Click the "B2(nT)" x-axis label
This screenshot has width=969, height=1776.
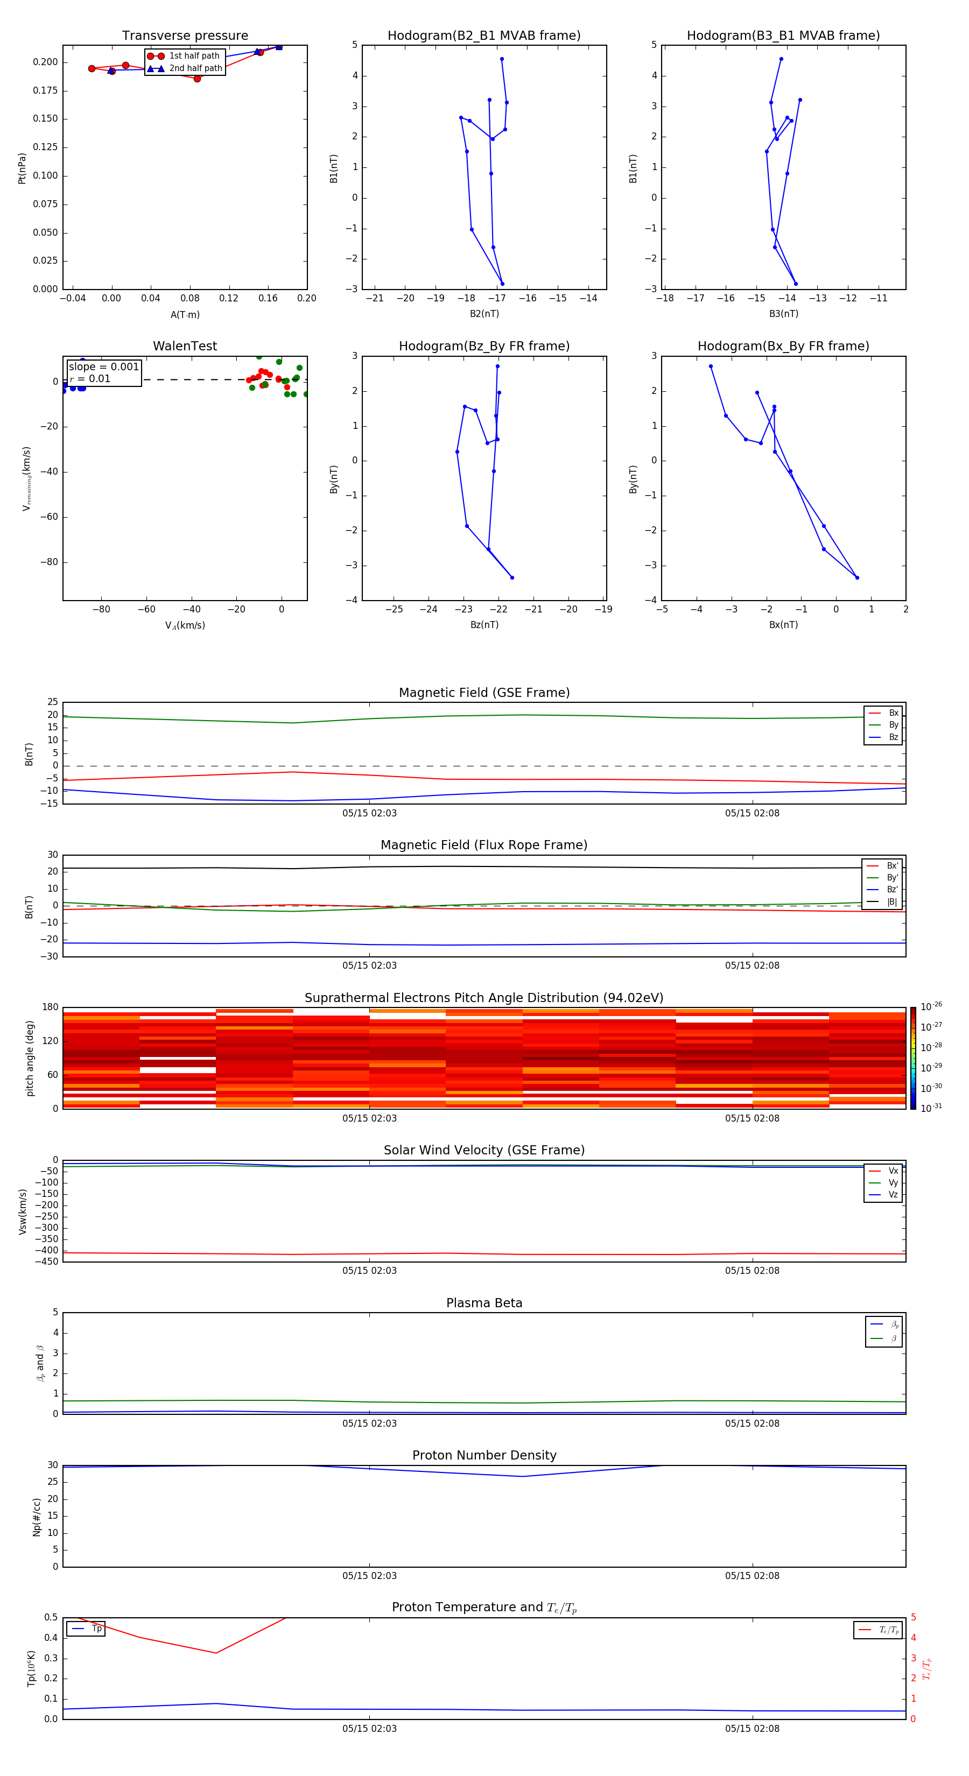[x=484, y=314]
